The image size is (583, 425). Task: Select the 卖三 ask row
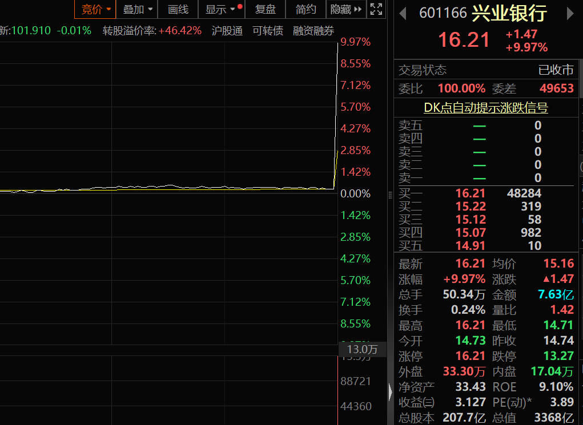pos(486,152)
